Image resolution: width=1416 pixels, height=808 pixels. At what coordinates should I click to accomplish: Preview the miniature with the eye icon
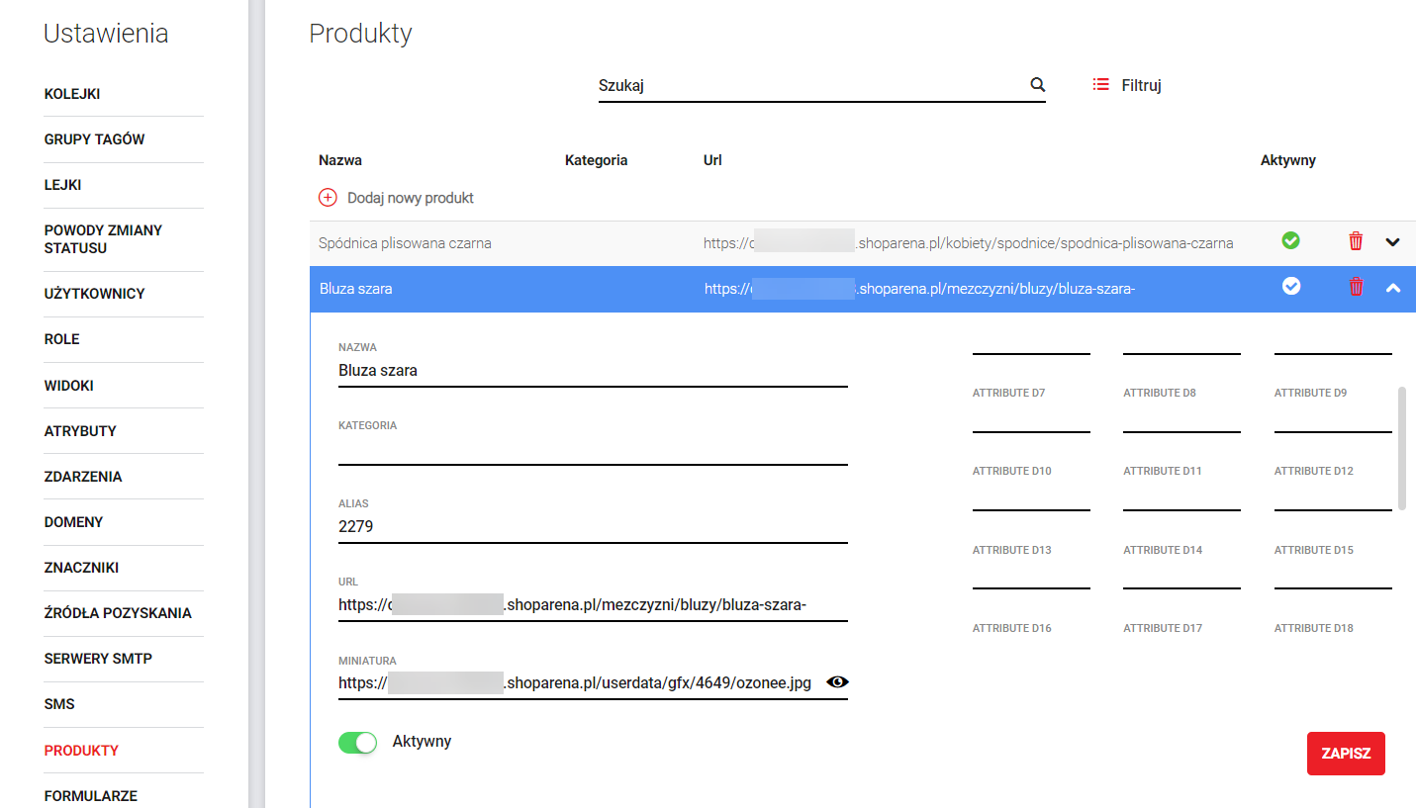point(837,682)
